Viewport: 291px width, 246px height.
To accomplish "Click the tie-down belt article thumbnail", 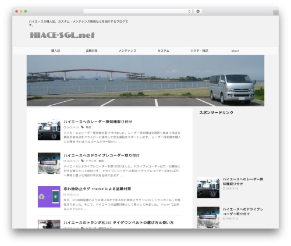I will (x=49, y=224).
